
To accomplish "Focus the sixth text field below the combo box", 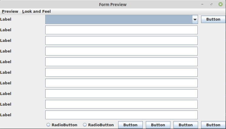I will pyautogui.click(x=122, y=83).
